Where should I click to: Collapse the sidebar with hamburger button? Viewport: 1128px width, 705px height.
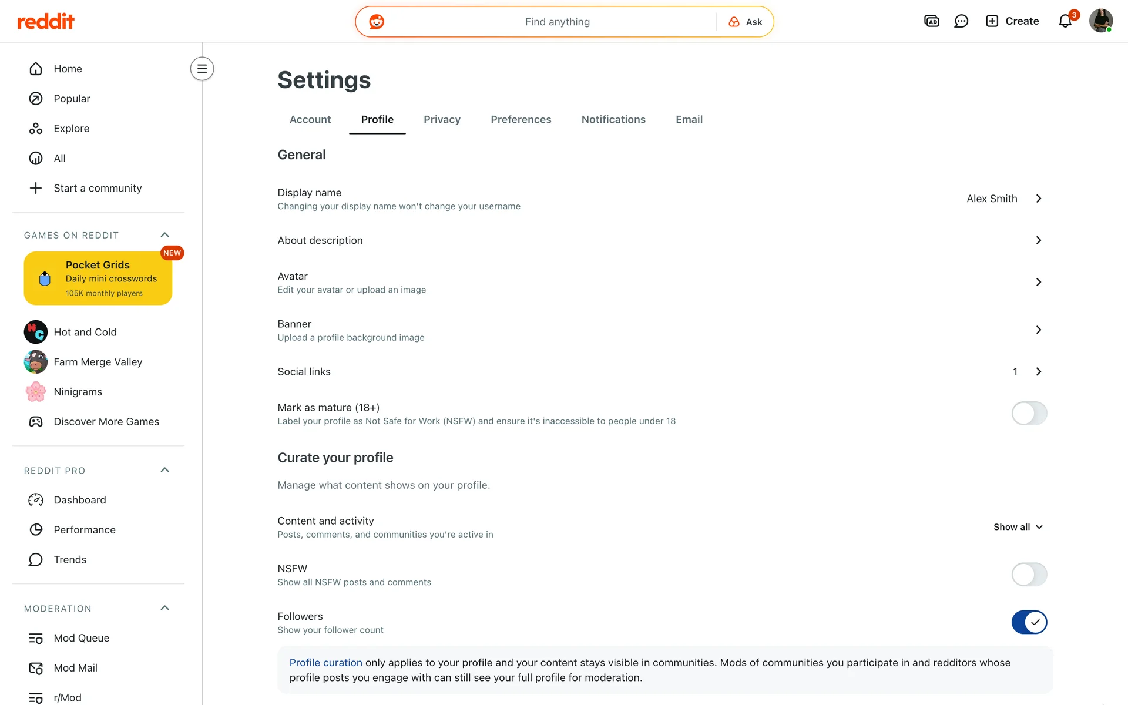point(202,69)
